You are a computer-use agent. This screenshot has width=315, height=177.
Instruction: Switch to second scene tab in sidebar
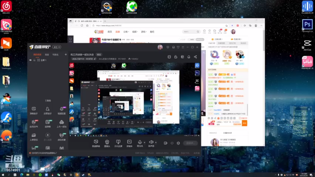(x=47, y=55)
